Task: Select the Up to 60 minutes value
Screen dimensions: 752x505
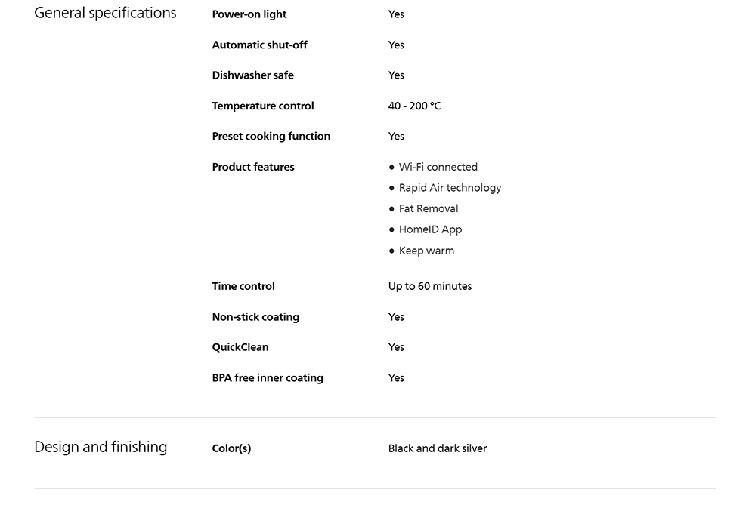Action: 429,286
